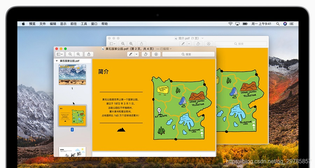Open the 文件 menu

[x=43, y=24]
